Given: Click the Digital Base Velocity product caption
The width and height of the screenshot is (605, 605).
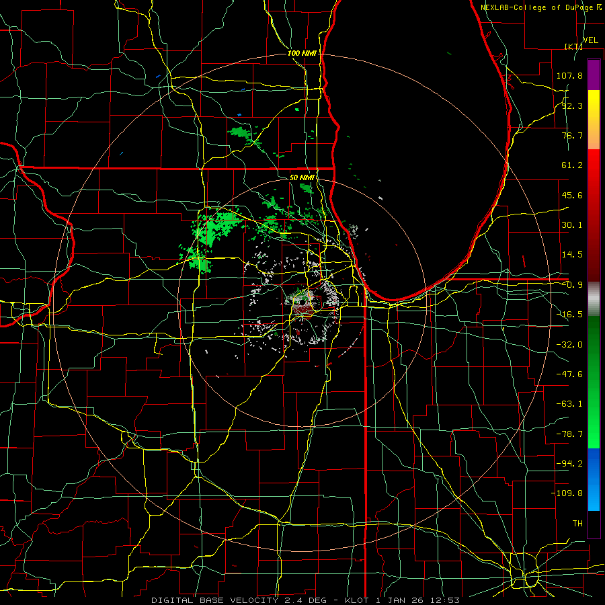Looking at the screenshot, I should click(x=306, y=600).
